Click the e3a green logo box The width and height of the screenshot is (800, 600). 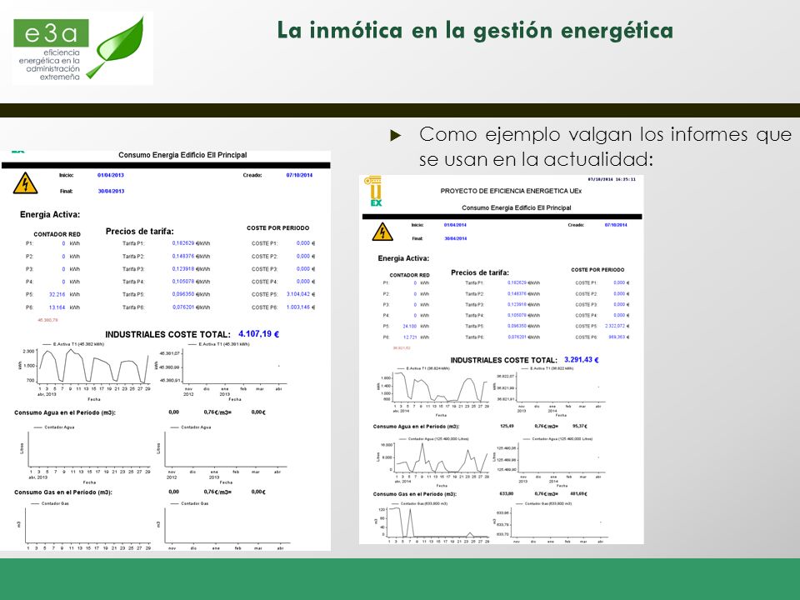(x=51, y=33)
